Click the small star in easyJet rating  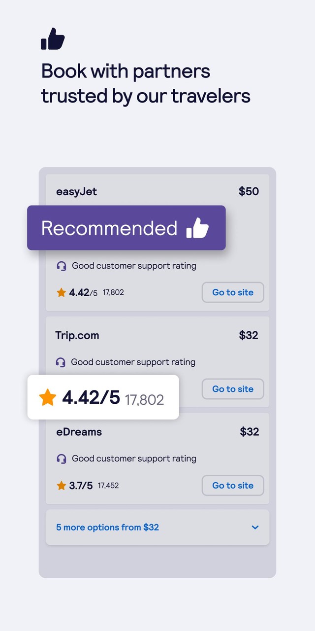[61, 293]
